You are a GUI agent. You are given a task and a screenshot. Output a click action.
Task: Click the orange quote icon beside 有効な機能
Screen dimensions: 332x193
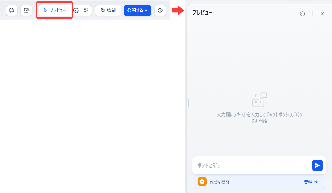click(202, 182)
